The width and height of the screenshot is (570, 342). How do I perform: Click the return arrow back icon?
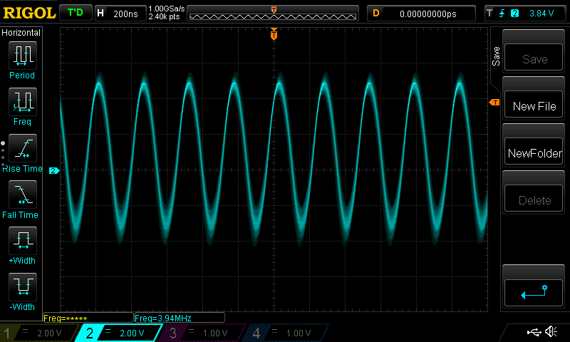click(x=533, y=292)
